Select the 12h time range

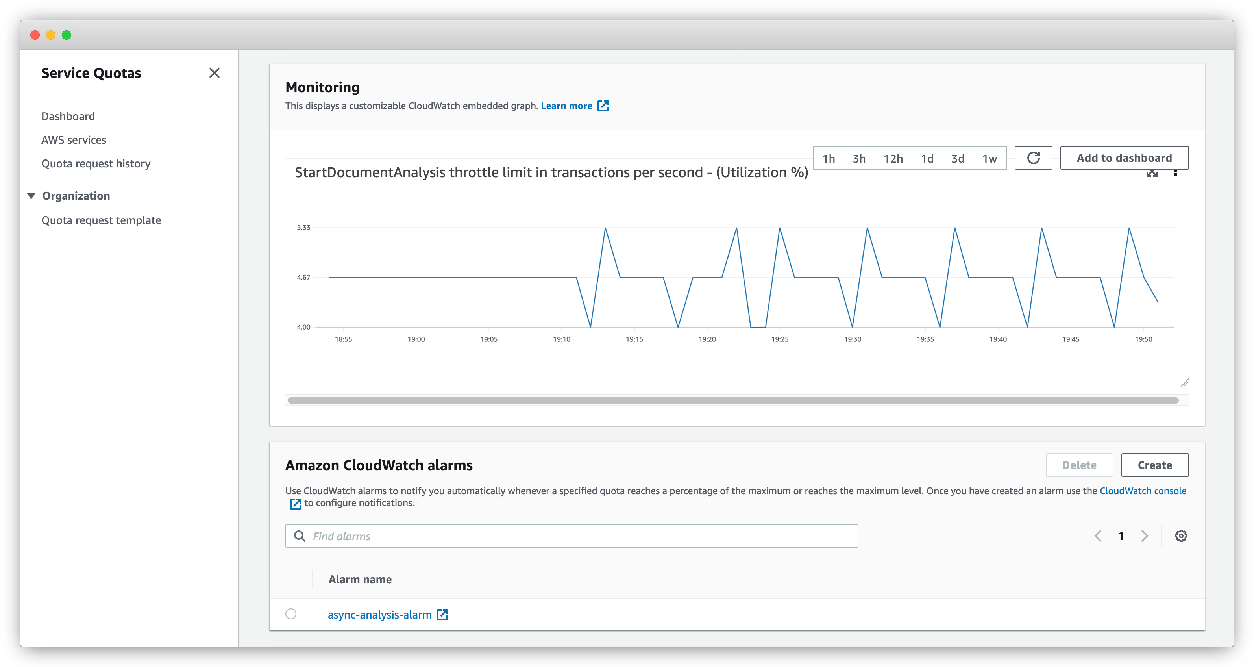(x=893, y=159)
